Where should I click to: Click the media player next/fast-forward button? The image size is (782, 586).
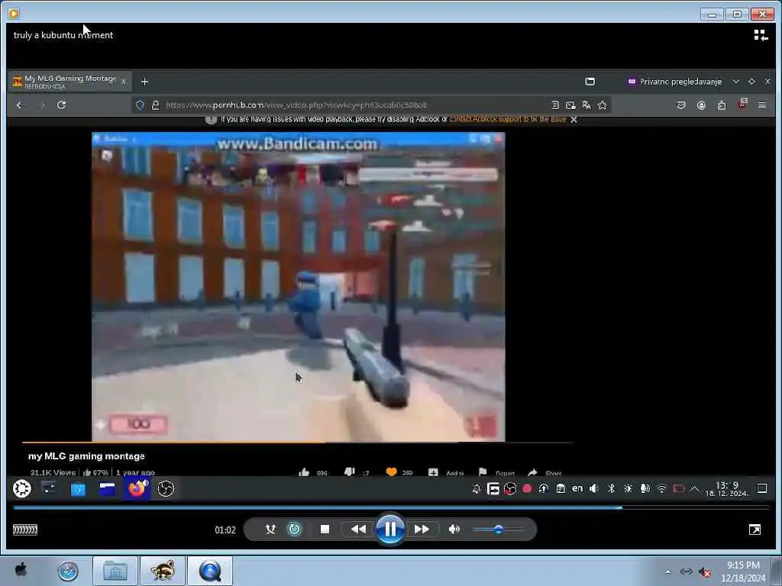(x=422, y=530)
